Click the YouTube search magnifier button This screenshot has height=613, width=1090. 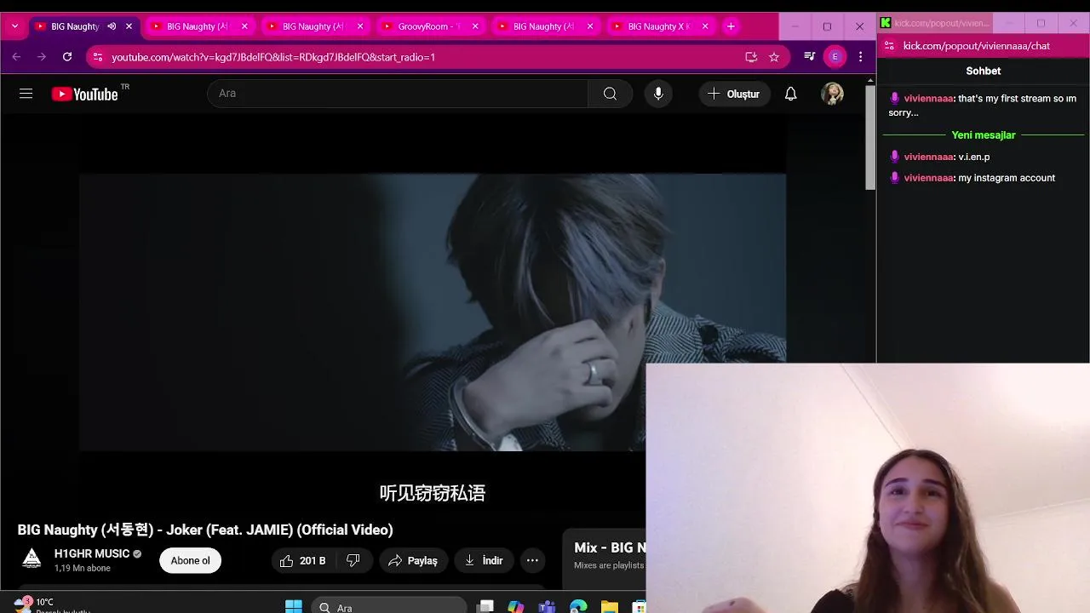tap(610, 94)
